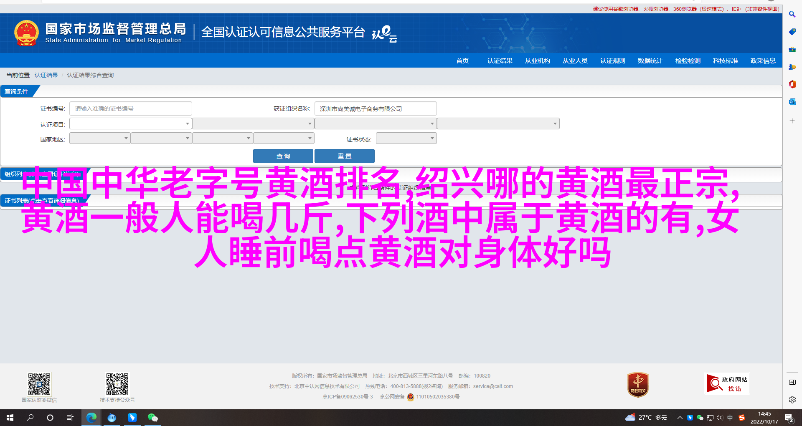Focus the 证书编号 input field
The width and height of the screenshot is (802, 426).
coord(130,108)
